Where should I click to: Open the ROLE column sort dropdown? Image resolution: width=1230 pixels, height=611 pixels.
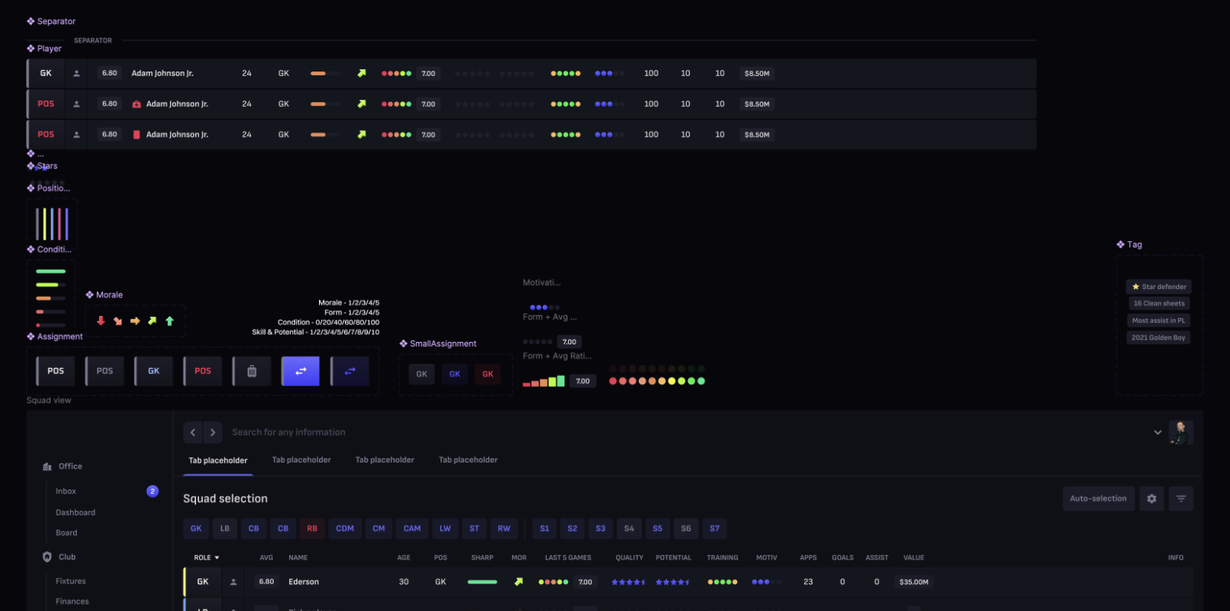coord(207,558)
